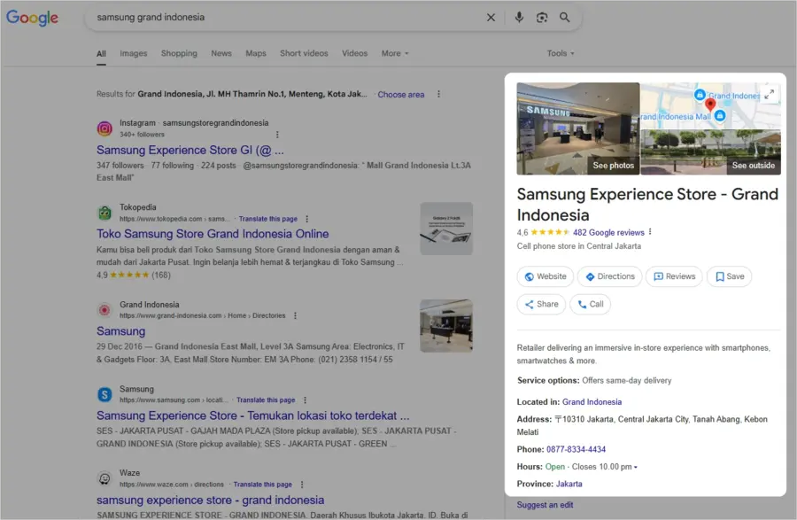This screenshot has width=797, height=520.
Task: Click the Website button in knowledge panel
Action: click(546, 276)
